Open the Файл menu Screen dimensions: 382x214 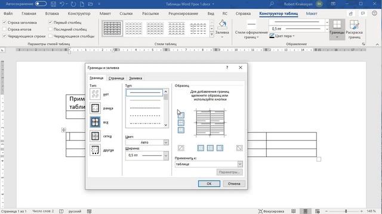coord(8,14)
